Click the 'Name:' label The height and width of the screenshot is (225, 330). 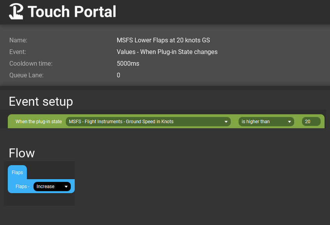(18, 40)
